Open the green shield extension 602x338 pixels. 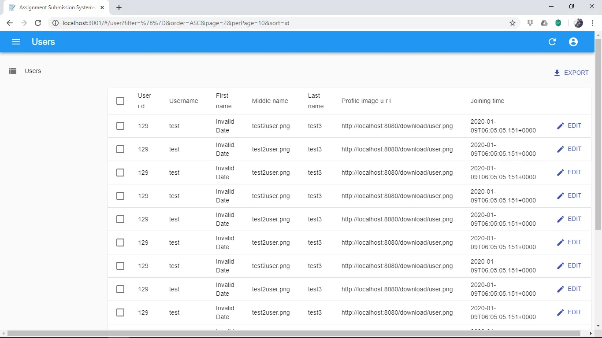pyautogui.click(x=558, y=23)
